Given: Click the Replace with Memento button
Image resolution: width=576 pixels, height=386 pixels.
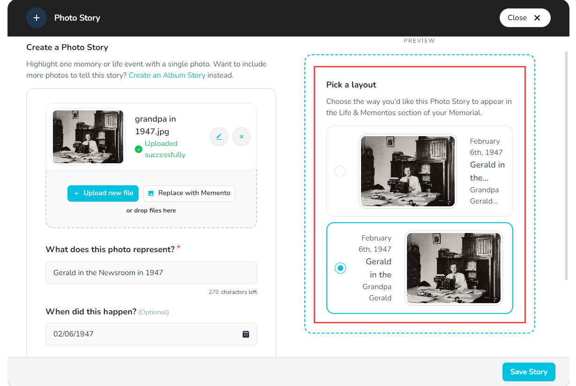Looking at the screenshot, I should (189, 193).
